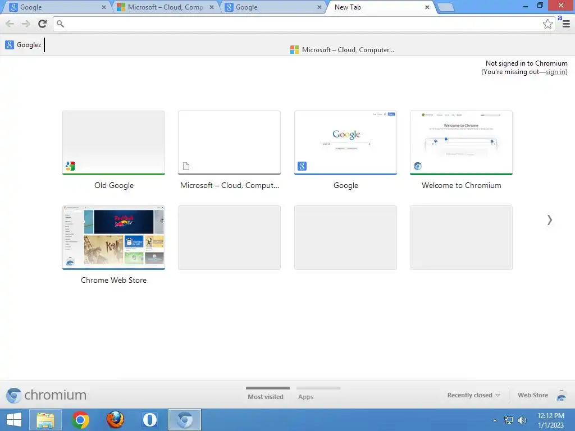The image size is (575, 431).
Task: Show hidden system tray icons
Action: click(x=495, y=420)
